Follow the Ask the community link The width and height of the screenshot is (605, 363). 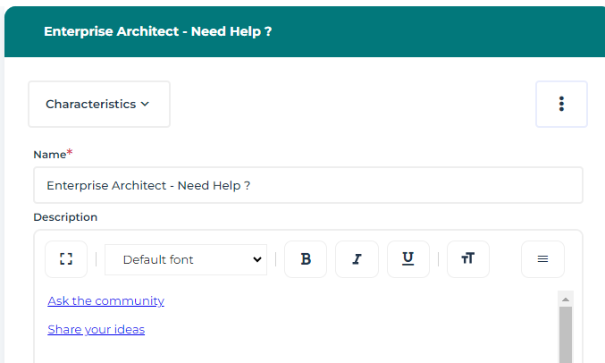pyautogui.click(x=105, y=300)
